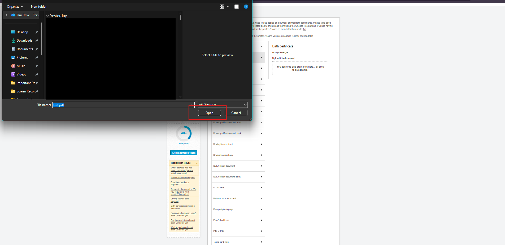Open the Help question mark icon
This screenshot has height=245, width=505.
pyautogui.click(x=246, y=7)
